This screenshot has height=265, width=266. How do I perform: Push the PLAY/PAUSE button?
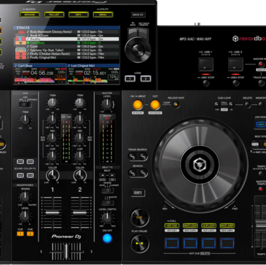point(139,243)
